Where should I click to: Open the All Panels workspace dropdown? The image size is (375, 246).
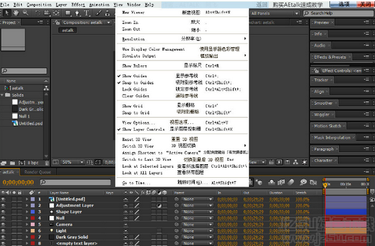point(275,14)
